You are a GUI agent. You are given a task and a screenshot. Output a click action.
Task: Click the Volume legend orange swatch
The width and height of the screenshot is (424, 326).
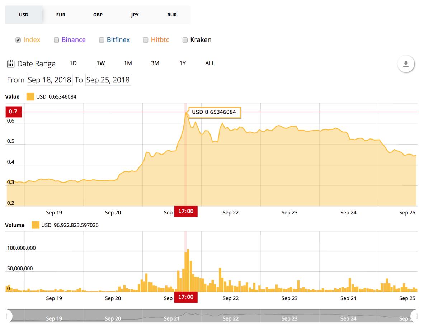[x=36, y=225]
